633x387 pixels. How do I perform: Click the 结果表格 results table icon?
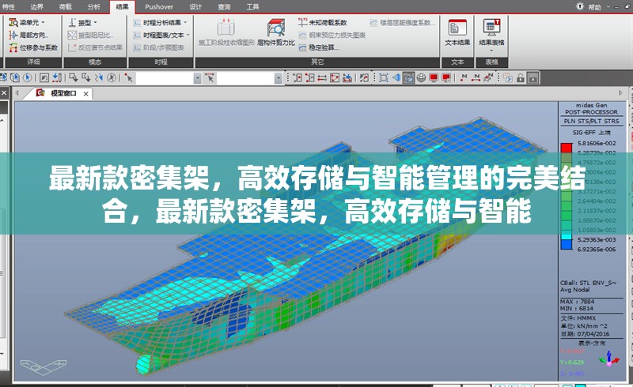pos(492,32)
